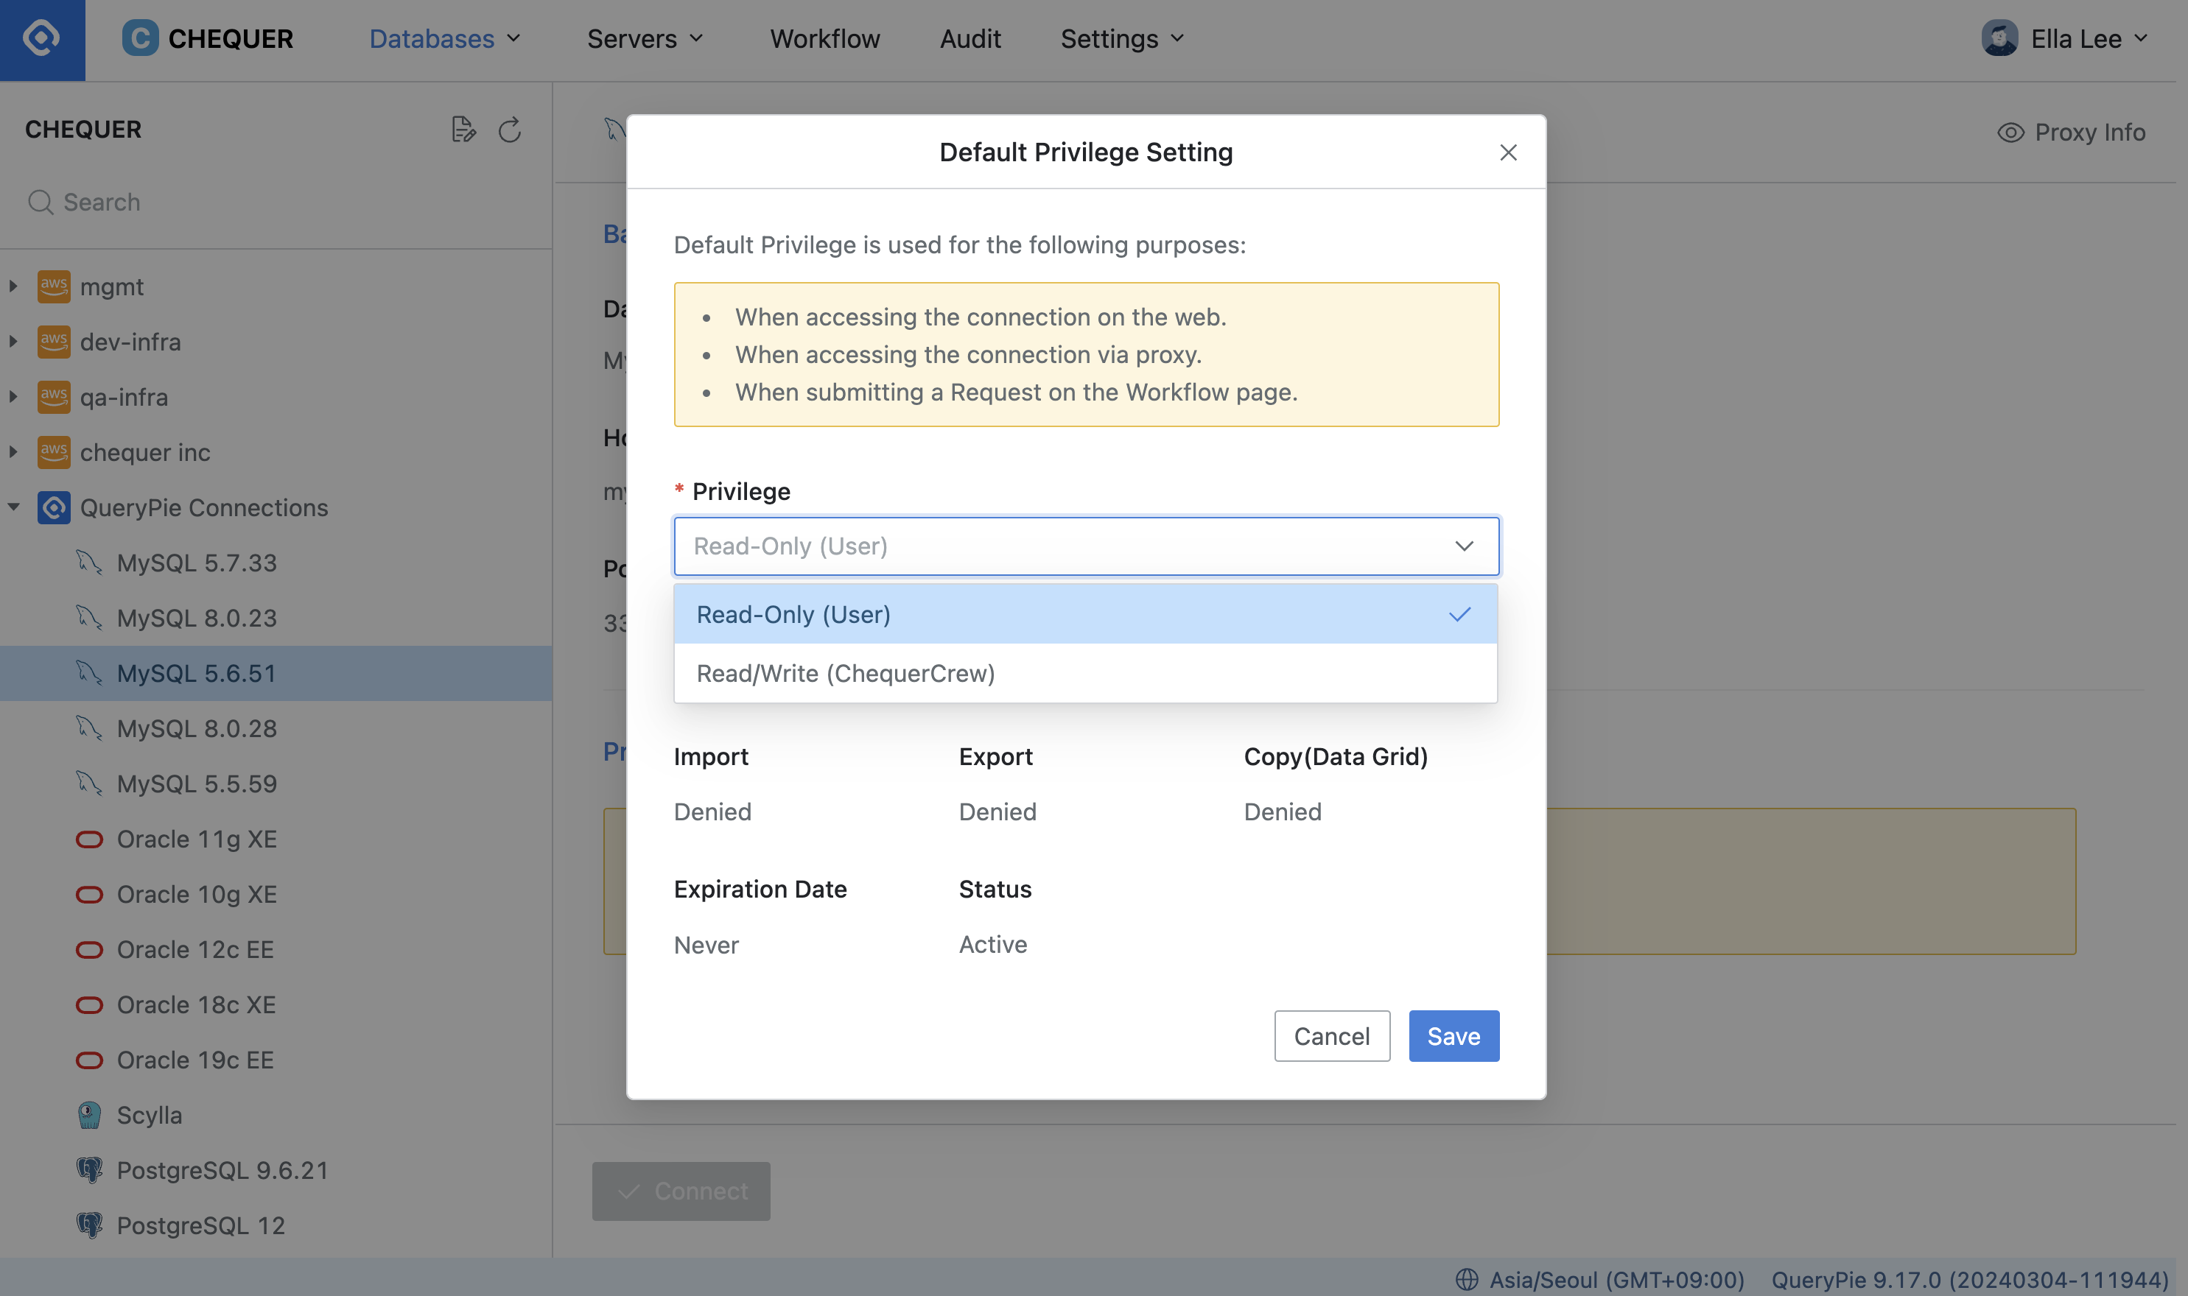Close the Default Privilege Setting dialog

pyautogui.click(x=1507, y=152)
